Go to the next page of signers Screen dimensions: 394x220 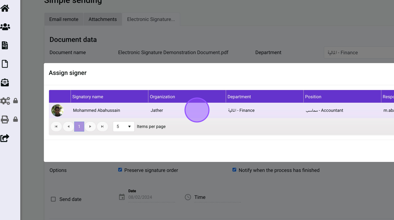(x=90, y=127)
